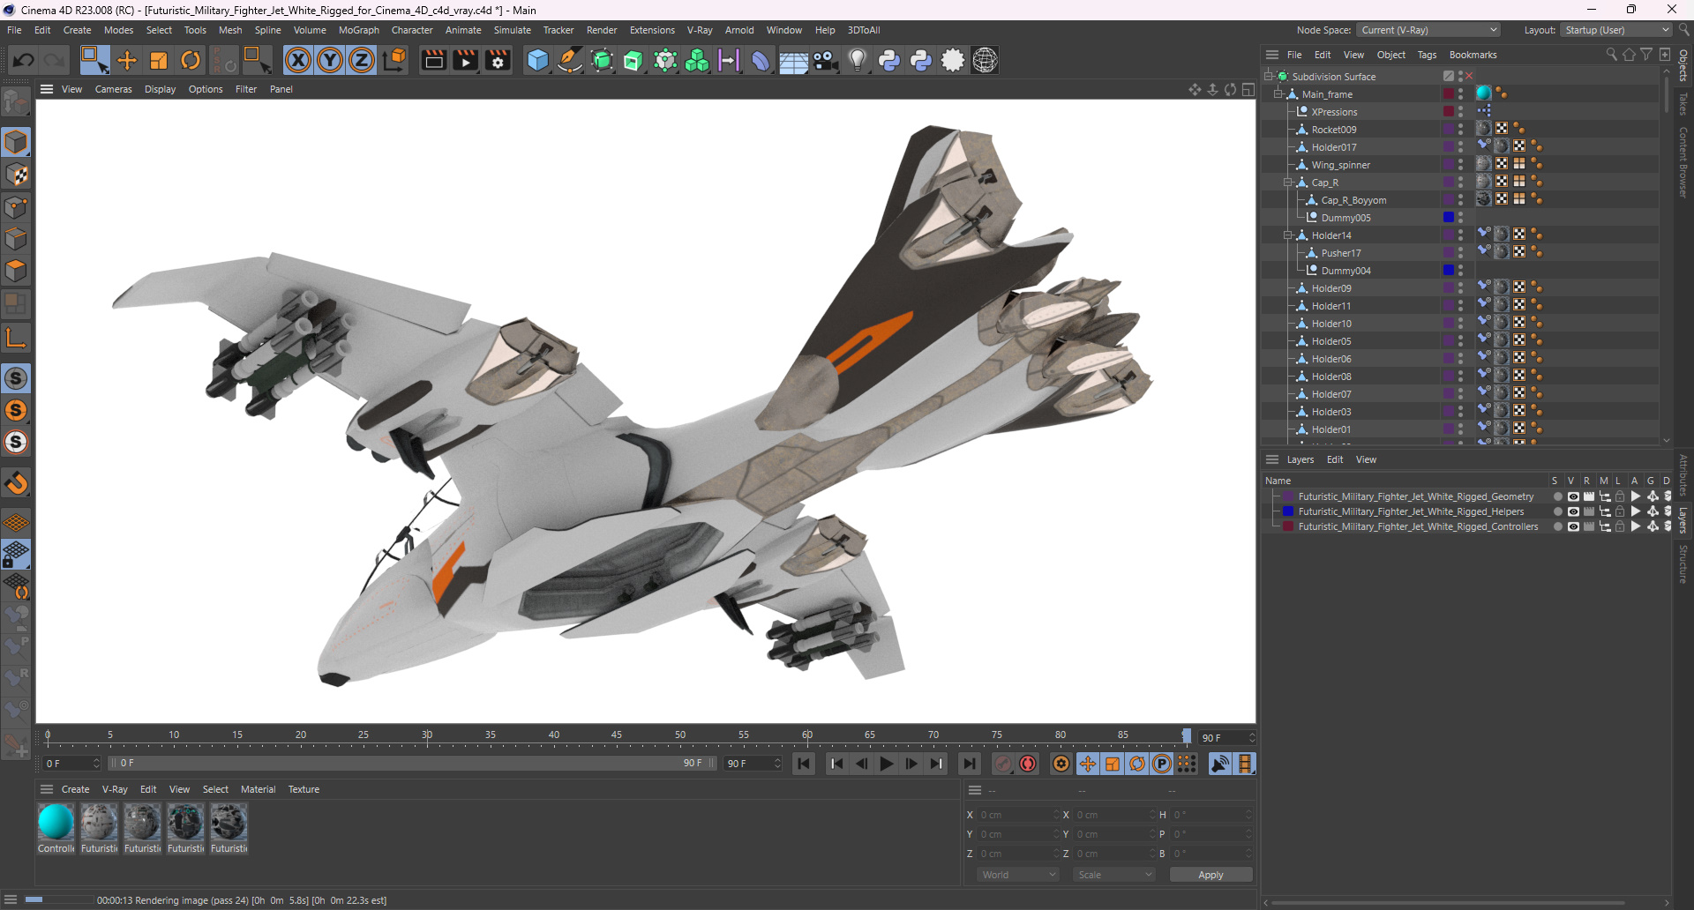
Task: Click viewport maximize toggle icon
Action: click(1248, 89)
